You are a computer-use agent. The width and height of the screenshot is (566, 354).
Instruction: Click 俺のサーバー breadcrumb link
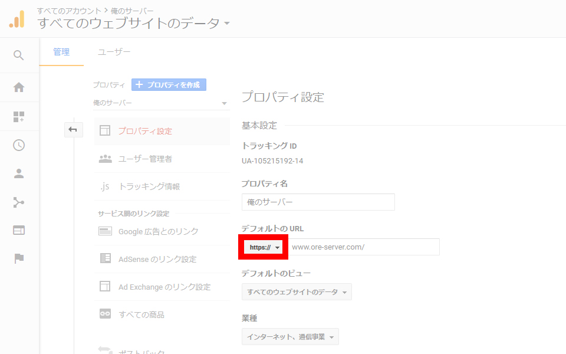(131, 11)
